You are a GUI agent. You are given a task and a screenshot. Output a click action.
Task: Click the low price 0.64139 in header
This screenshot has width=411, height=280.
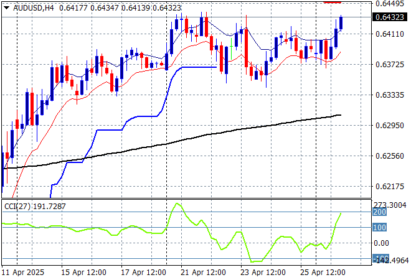136,8
